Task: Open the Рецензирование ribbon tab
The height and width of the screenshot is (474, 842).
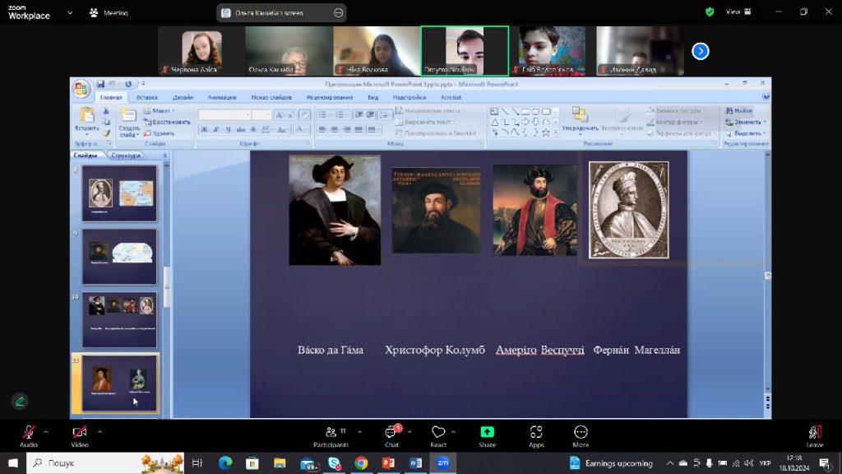Action: point(330,97)
